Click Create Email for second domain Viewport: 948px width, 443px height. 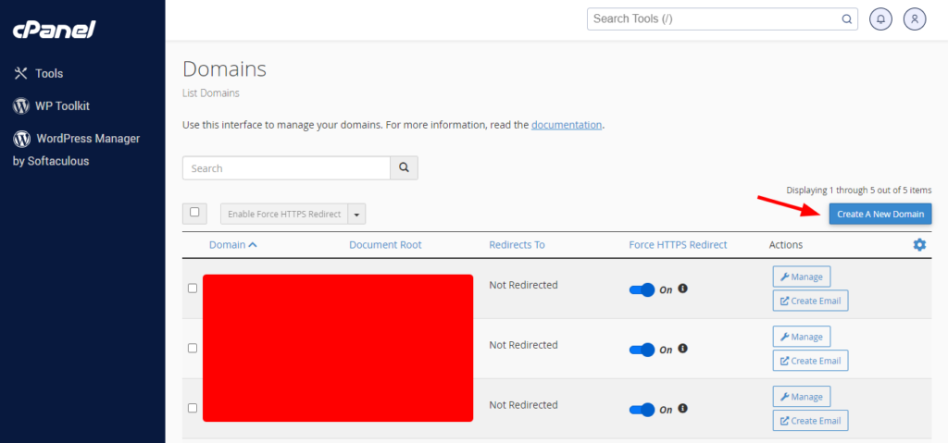coord(811,360)
